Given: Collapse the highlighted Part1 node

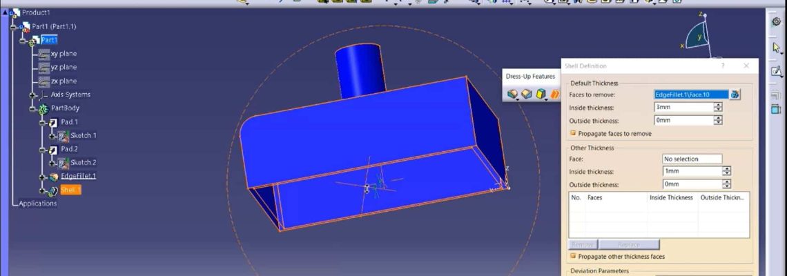Looking at the screenshot, I should (x=23, y=41).
